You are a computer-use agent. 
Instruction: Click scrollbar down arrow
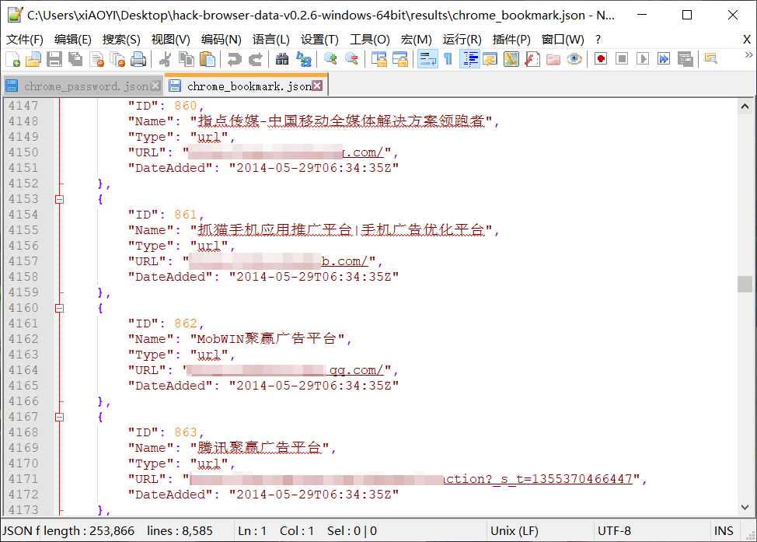[745, 507]
